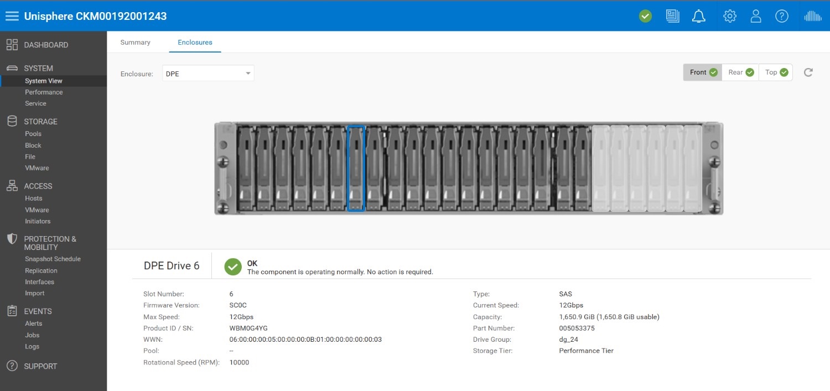
Task: Open Service in the sidebar
Action: pyautogui.click(x=35, y=103)
